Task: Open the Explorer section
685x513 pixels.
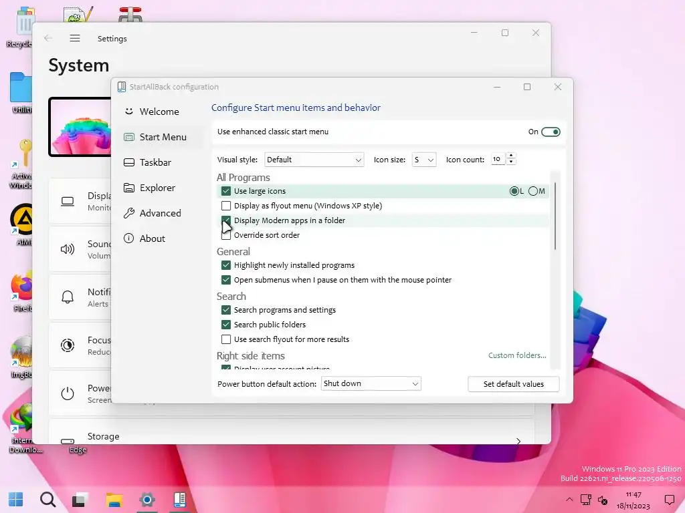Action: pyautogui.click(x=157, y=188)
